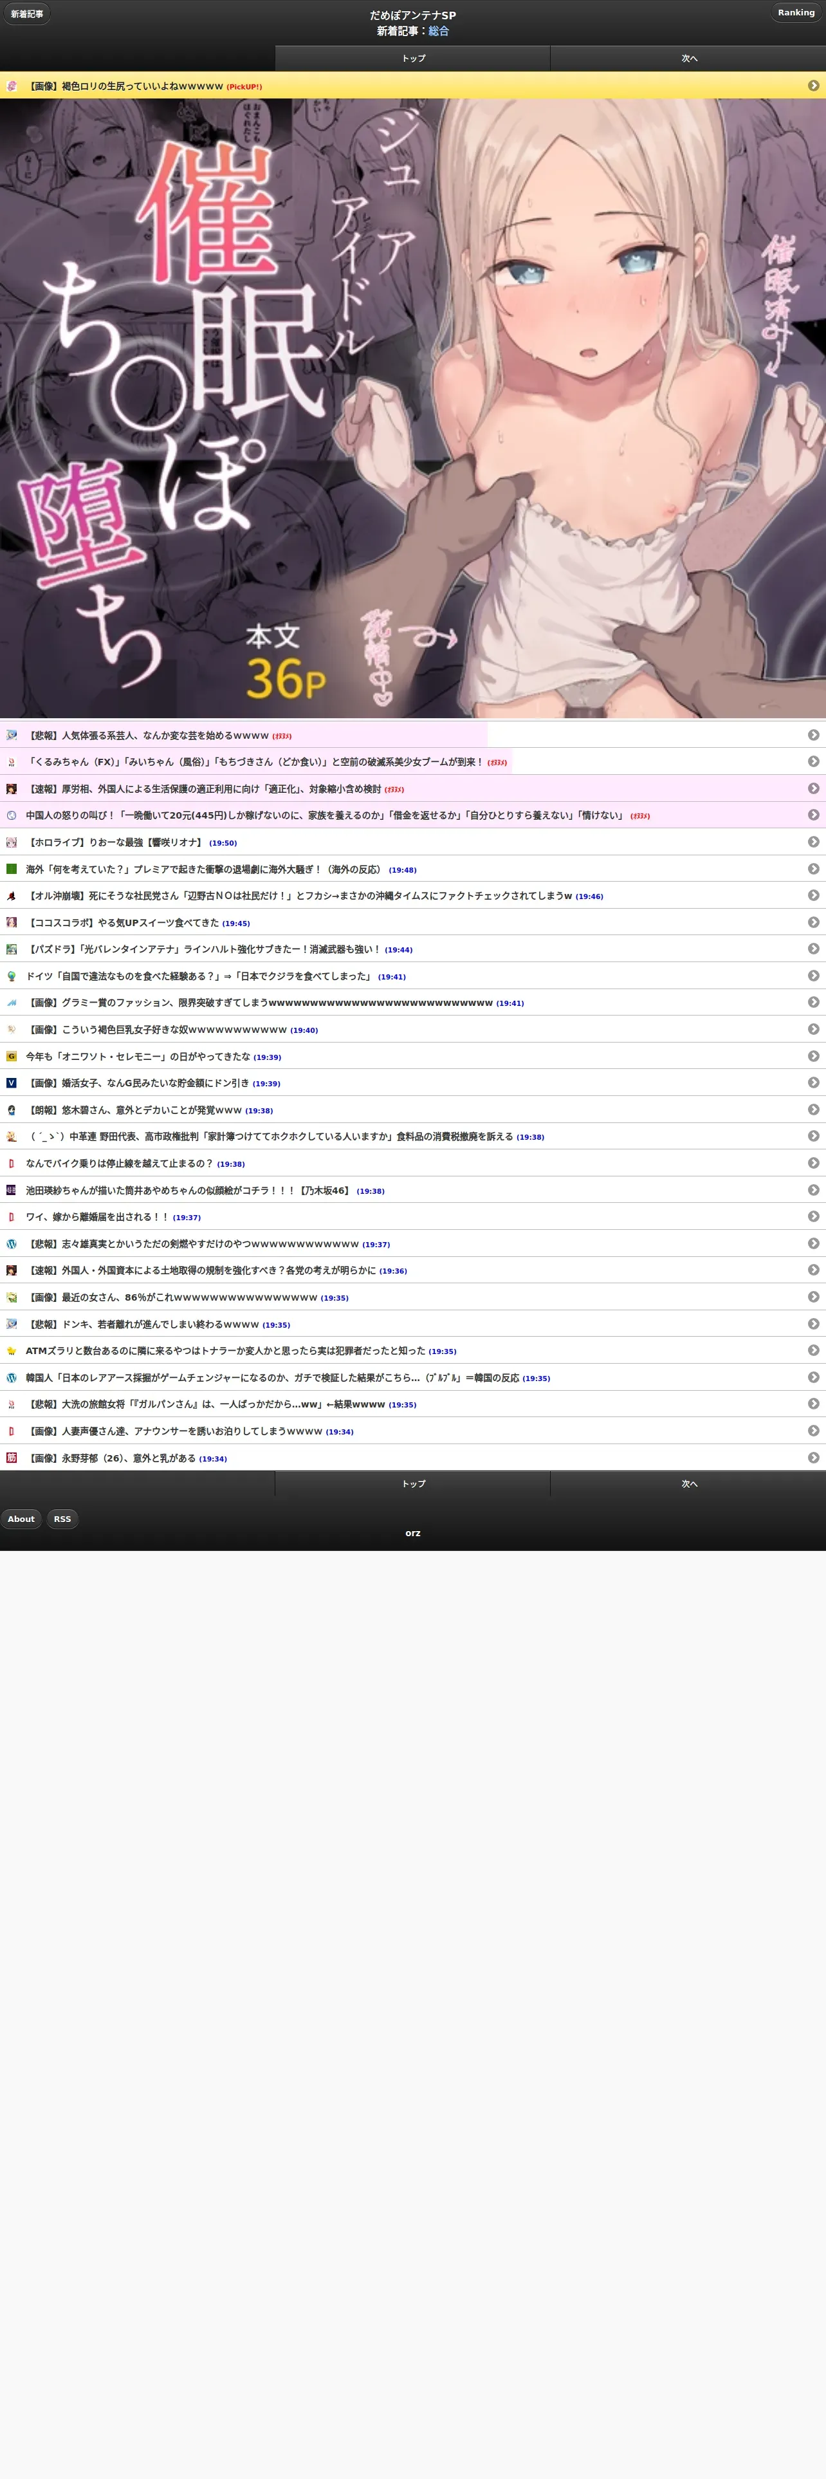
Task: Click the arrow icon on ドイツ クジラ row
Action: click(x=814, y=976)
